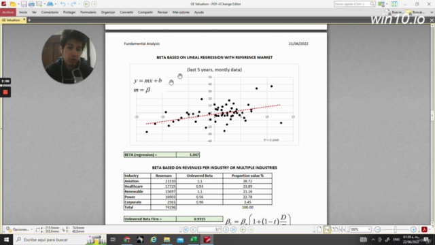Switch to two pages facing layout
This screenshot has height=245, width=435.
(335, 229)
